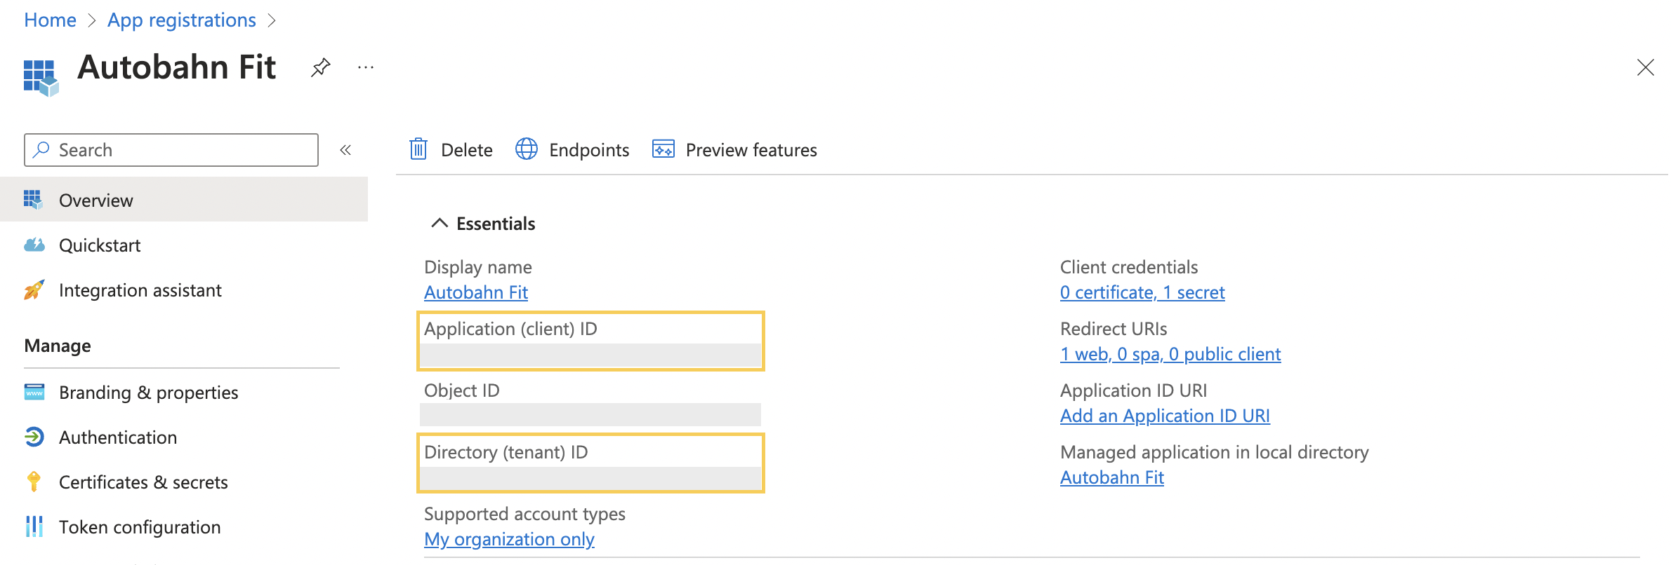
Task: Click the Token configuration bars icon
Action: point(34,526)
